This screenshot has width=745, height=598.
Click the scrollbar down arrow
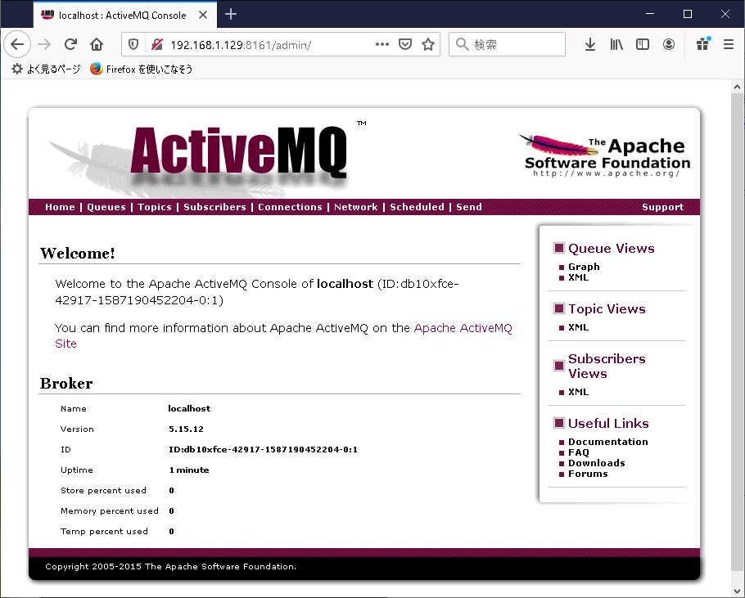pyautogui.click(x=737, y=591)
